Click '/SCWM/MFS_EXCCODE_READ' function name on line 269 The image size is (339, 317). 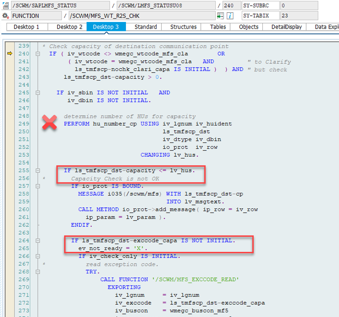[x=195, y=280]
